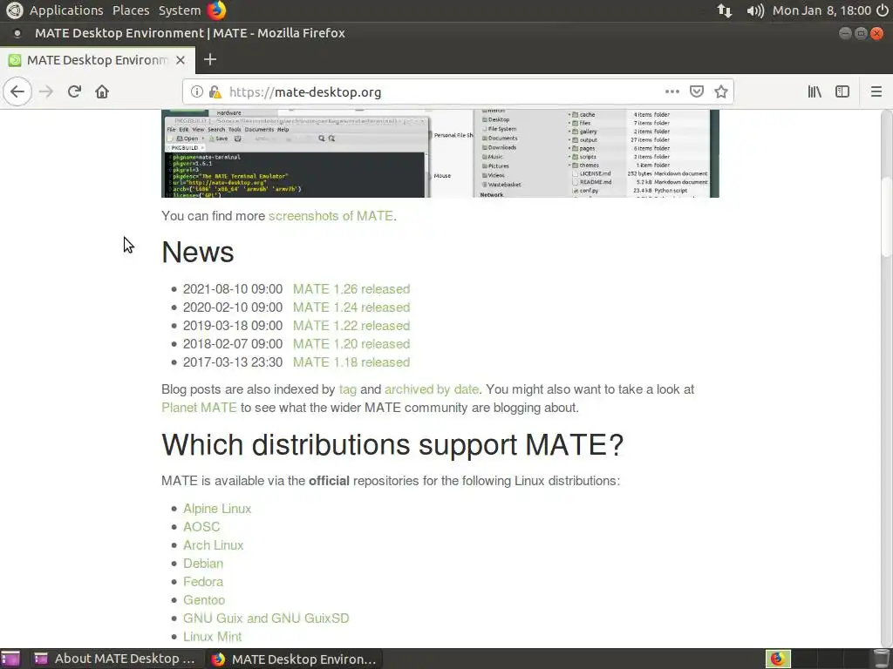Image resolution: width=893 pixels, height=669 pixels.
Task: Toggle the Firefox sidebar view
Action: [x=842, y=91]
